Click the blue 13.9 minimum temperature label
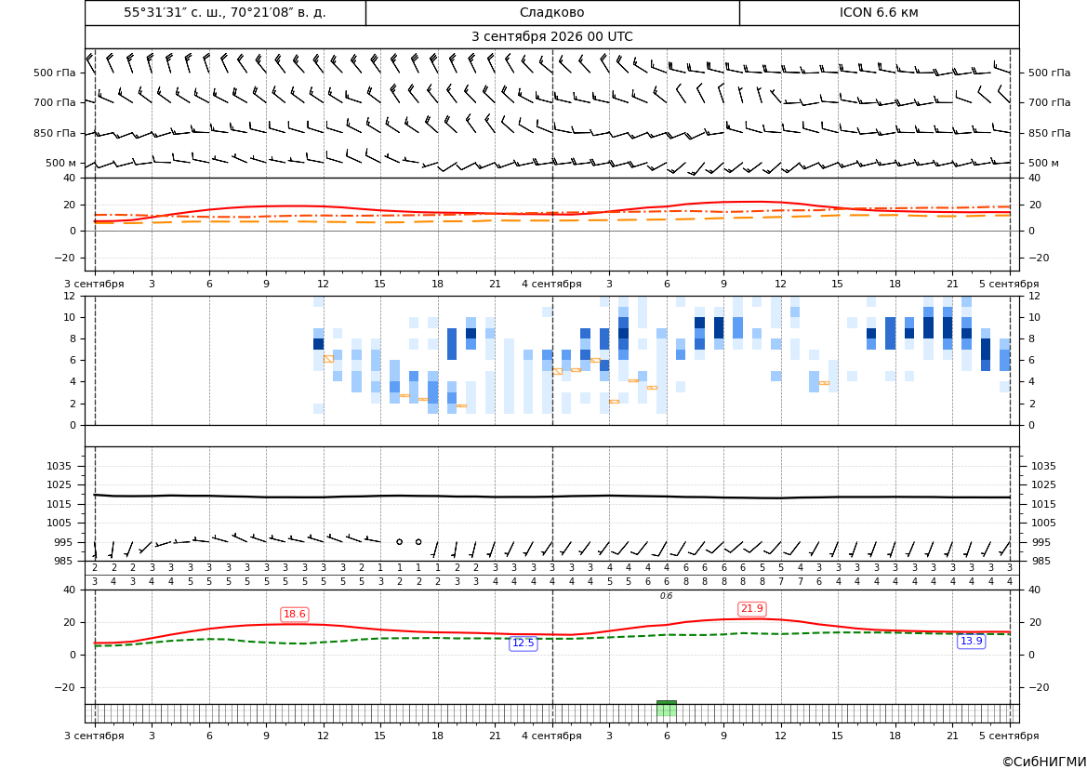The width and height of the screenshot is (1087, 769). pyautogui.click(x=971, y=642)
